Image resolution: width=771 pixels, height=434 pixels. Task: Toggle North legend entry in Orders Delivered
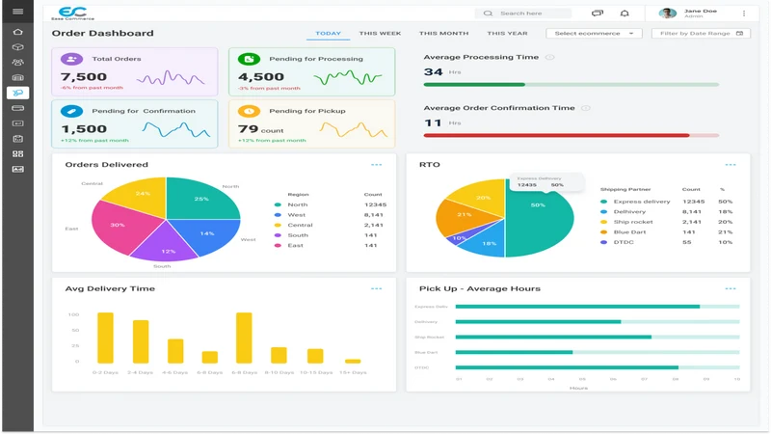(292, 204)
